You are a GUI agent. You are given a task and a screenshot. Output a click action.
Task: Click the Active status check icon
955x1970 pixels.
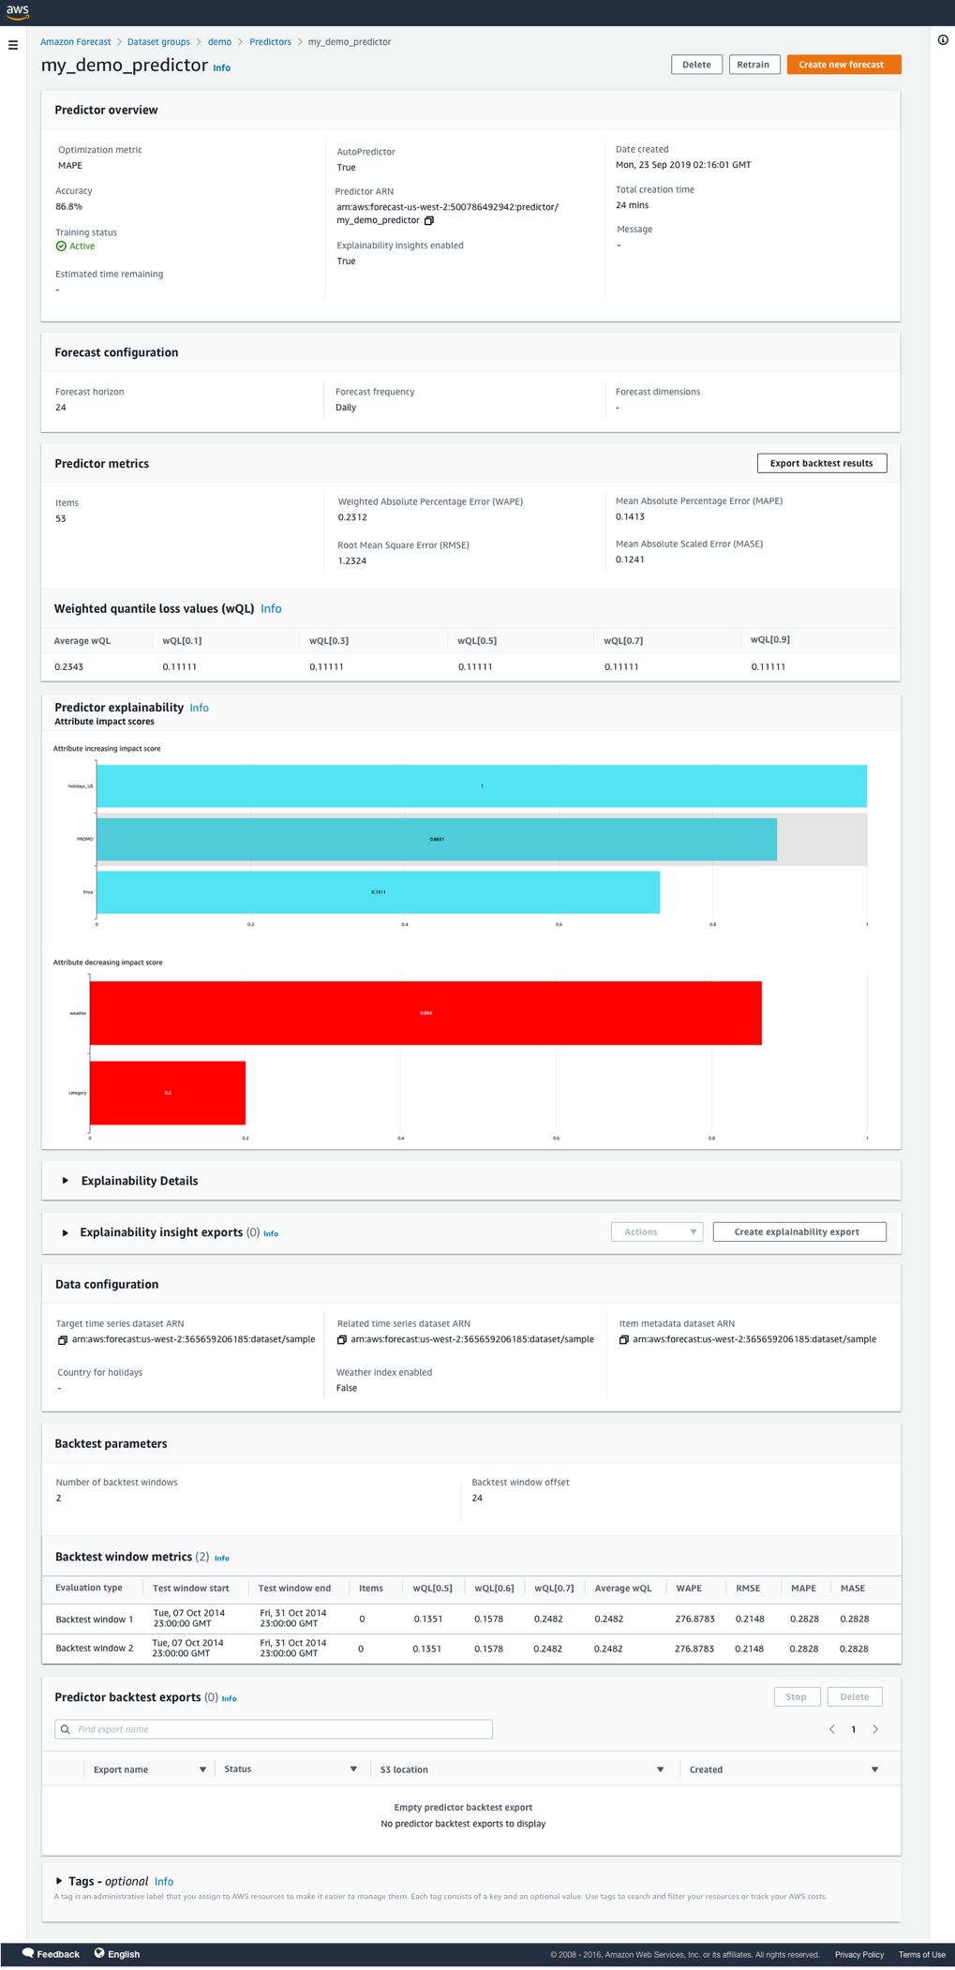coord(61,246)
